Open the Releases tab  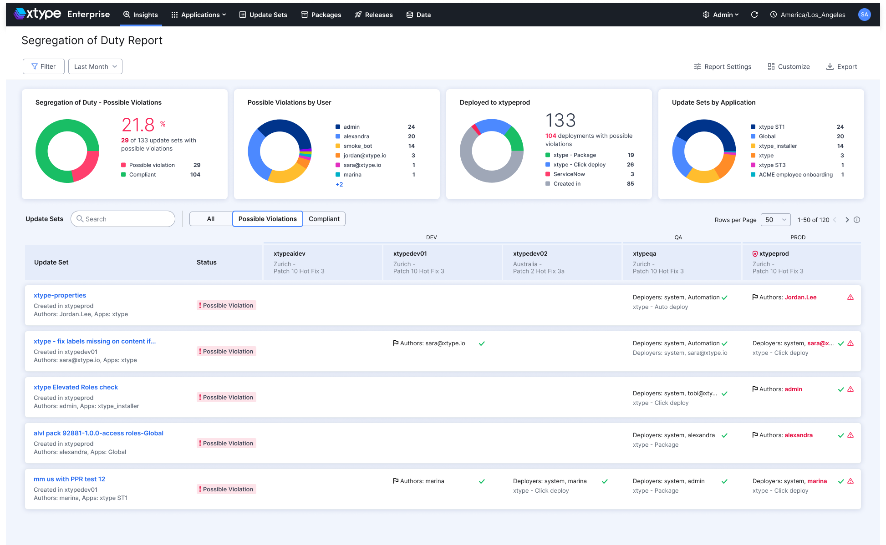point(374,15)
